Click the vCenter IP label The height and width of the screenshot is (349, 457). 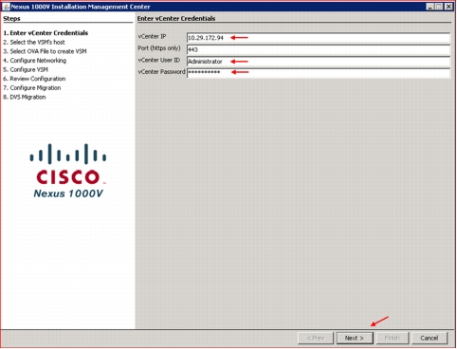(x=152, y=37)
